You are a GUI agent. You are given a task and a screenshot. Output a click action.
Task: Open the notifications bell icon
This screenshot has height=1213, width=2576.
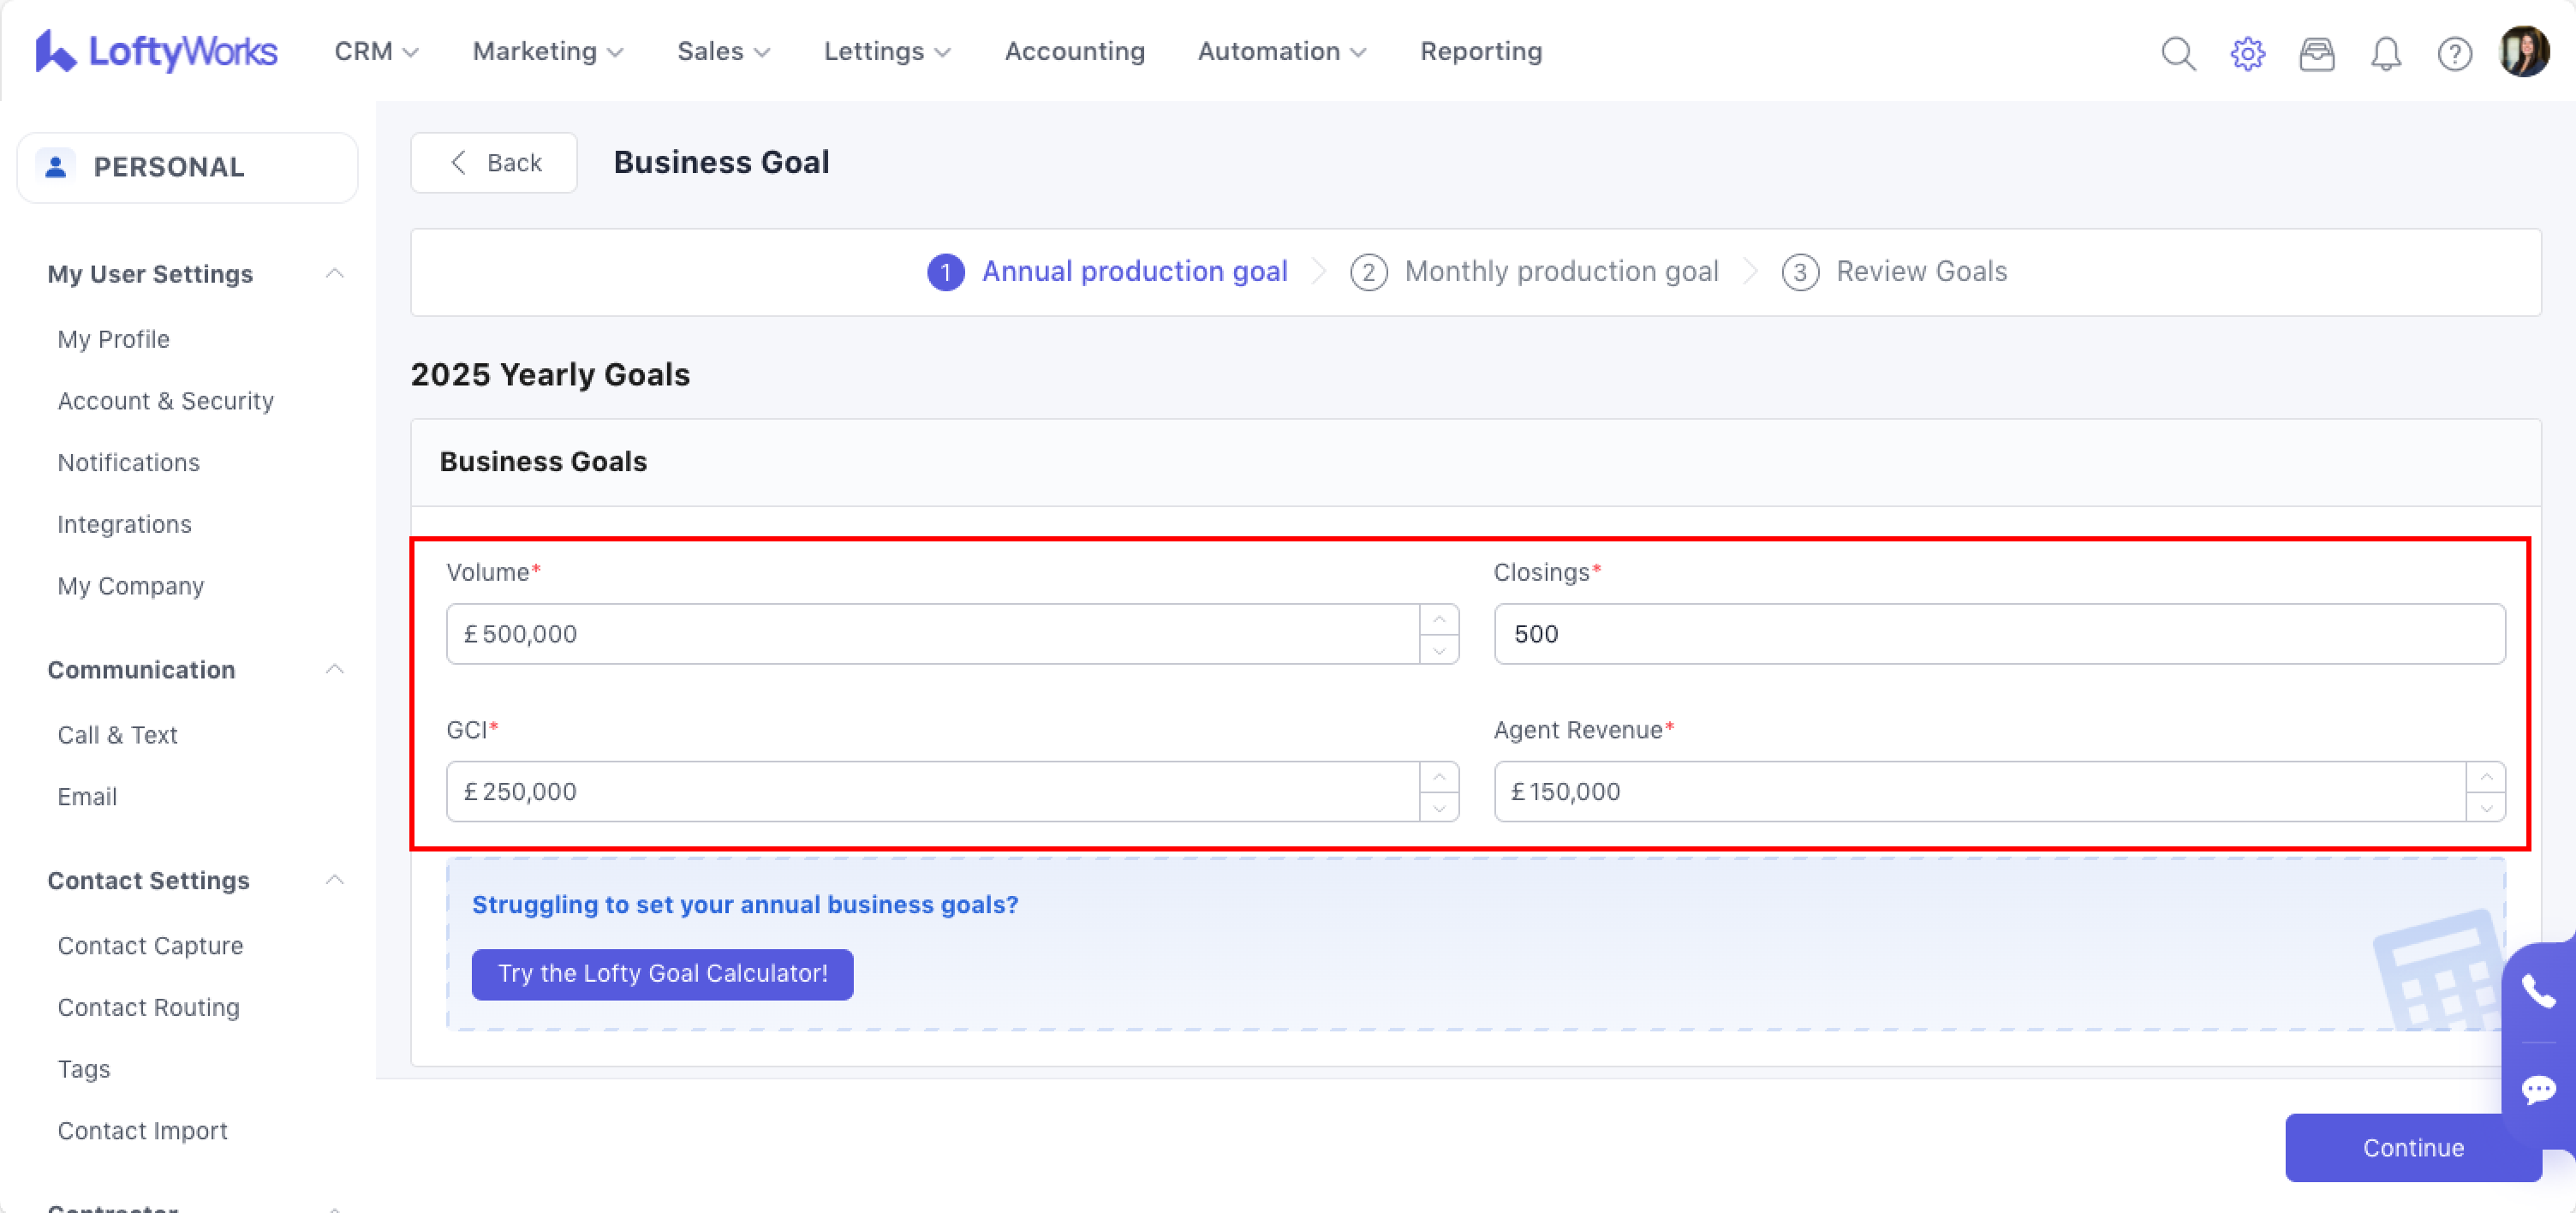coord(2385,53)
